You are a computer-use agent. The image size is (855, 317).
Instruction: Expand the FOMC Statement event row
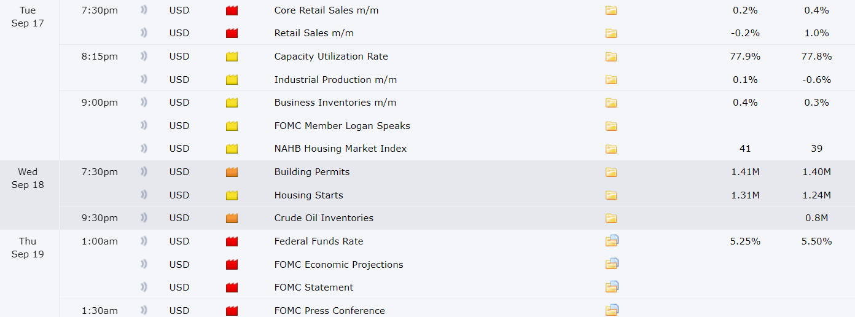click(x=457, y=288)
